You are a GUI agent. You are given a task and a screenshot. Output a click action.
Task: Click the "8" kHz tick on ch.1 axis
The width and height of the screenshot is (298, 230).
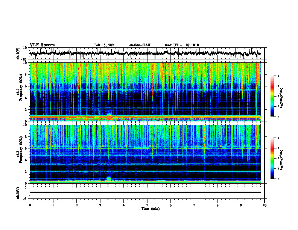26,74
